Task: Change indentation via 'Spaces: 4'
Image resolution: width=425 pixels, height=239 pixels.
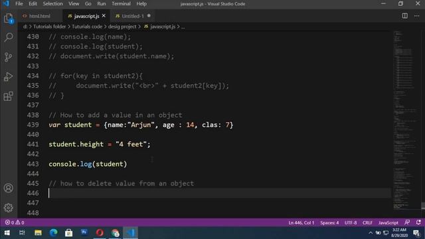Action: click(329, 222)
